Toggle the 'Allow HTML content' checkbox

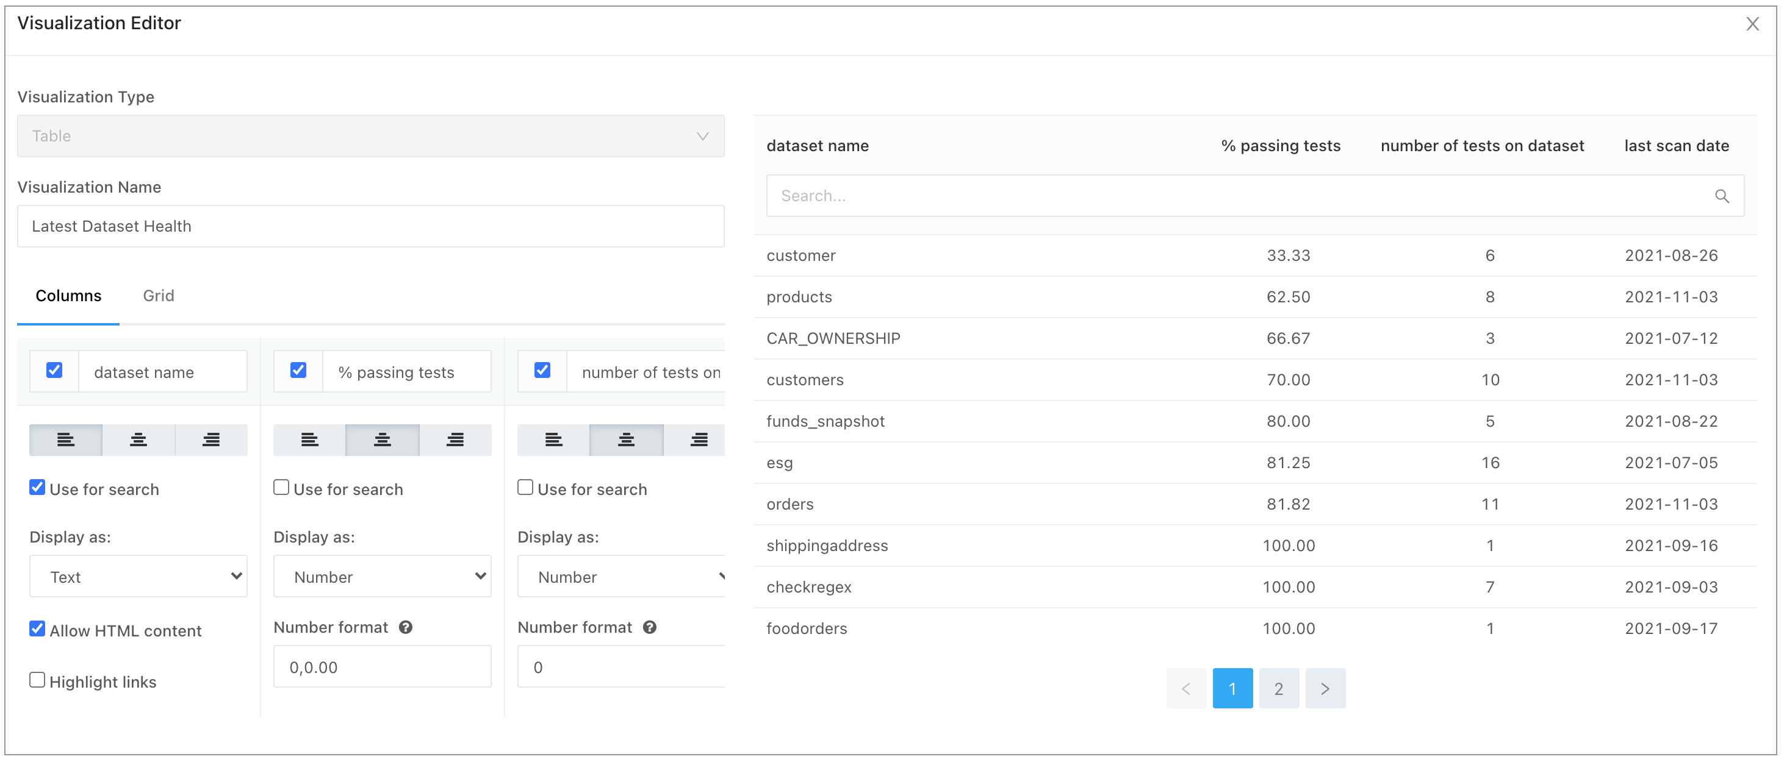(38, 628)
